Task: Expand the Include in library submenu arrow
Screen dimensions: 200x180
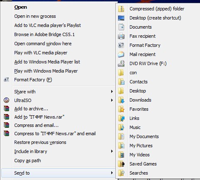Action: pyautogui.click(x=112, y=151)
